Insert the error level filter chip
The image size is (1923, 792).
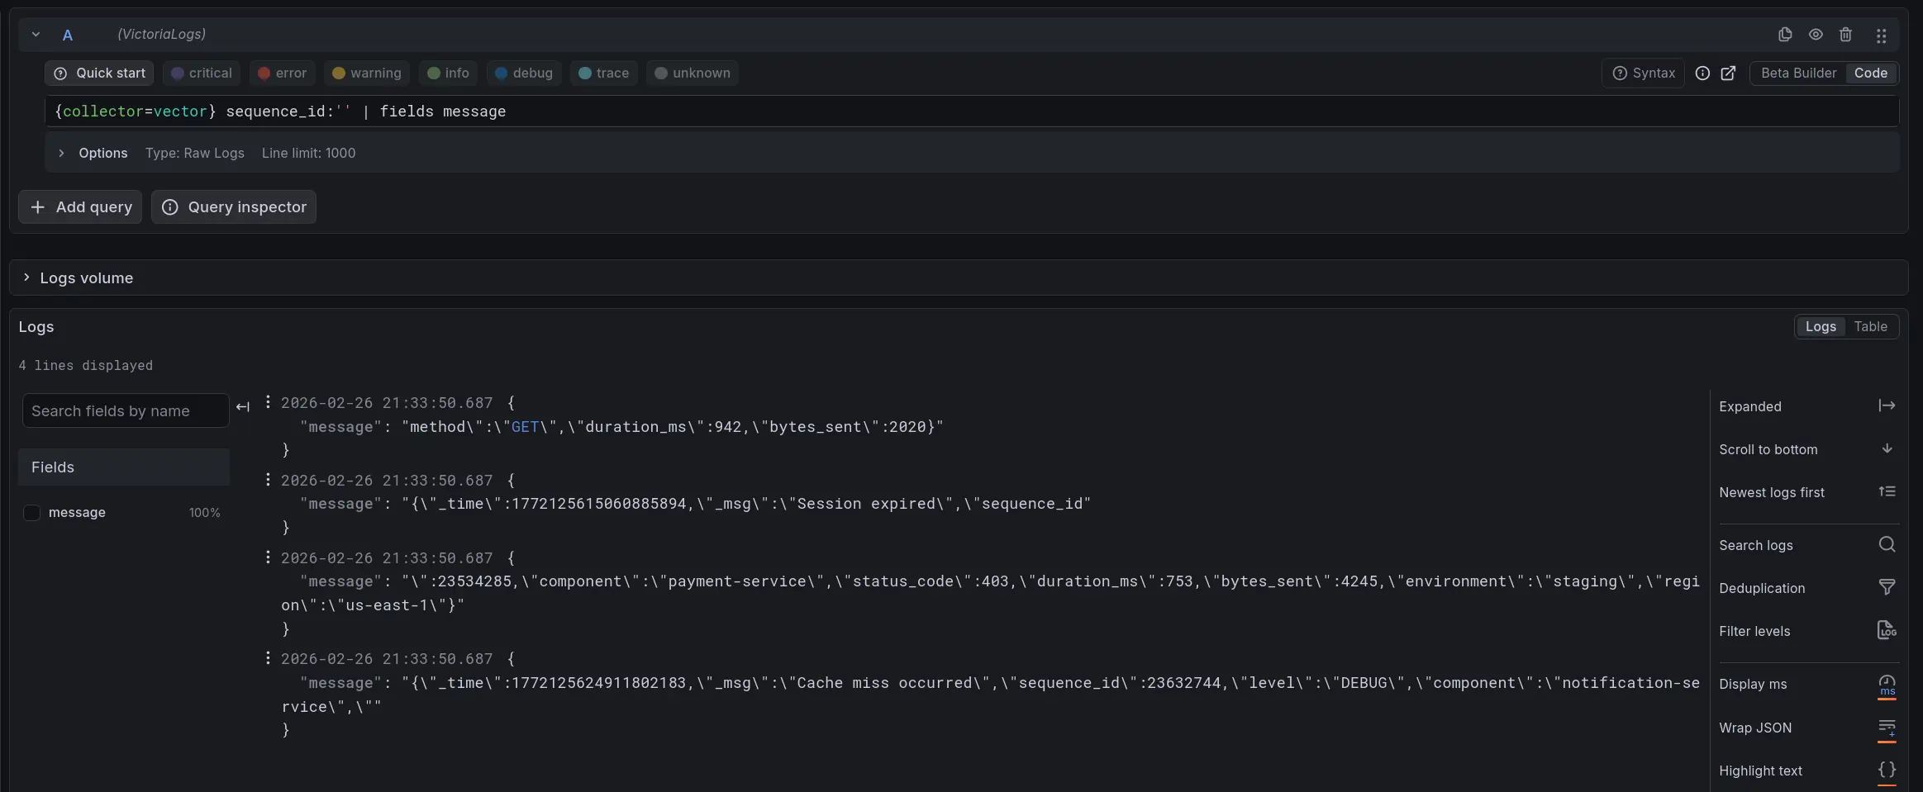(x=283, y=74)
